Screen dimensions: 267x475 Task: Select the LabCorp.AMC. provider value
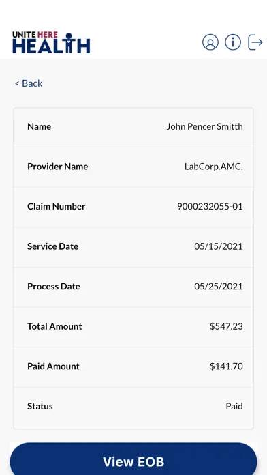coord(214,167)
